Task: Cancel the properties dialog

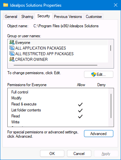Action: click(x=79, y=154)
